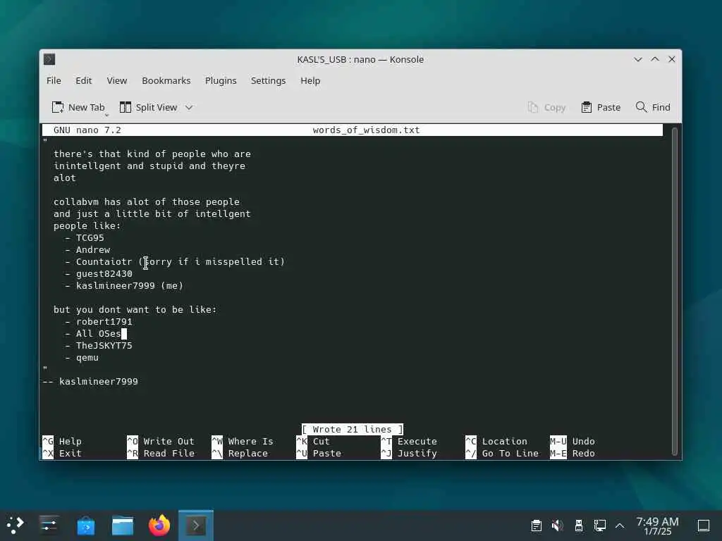Click the Copy toolbar button
This screenshot has width=722, height=541.
pos(546,107)
